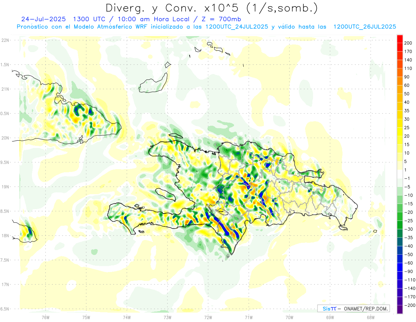The height and width of the screenshot is (322, 416).
Task: Click the '170' positive color scale value
Action: (x=408, y=51)
